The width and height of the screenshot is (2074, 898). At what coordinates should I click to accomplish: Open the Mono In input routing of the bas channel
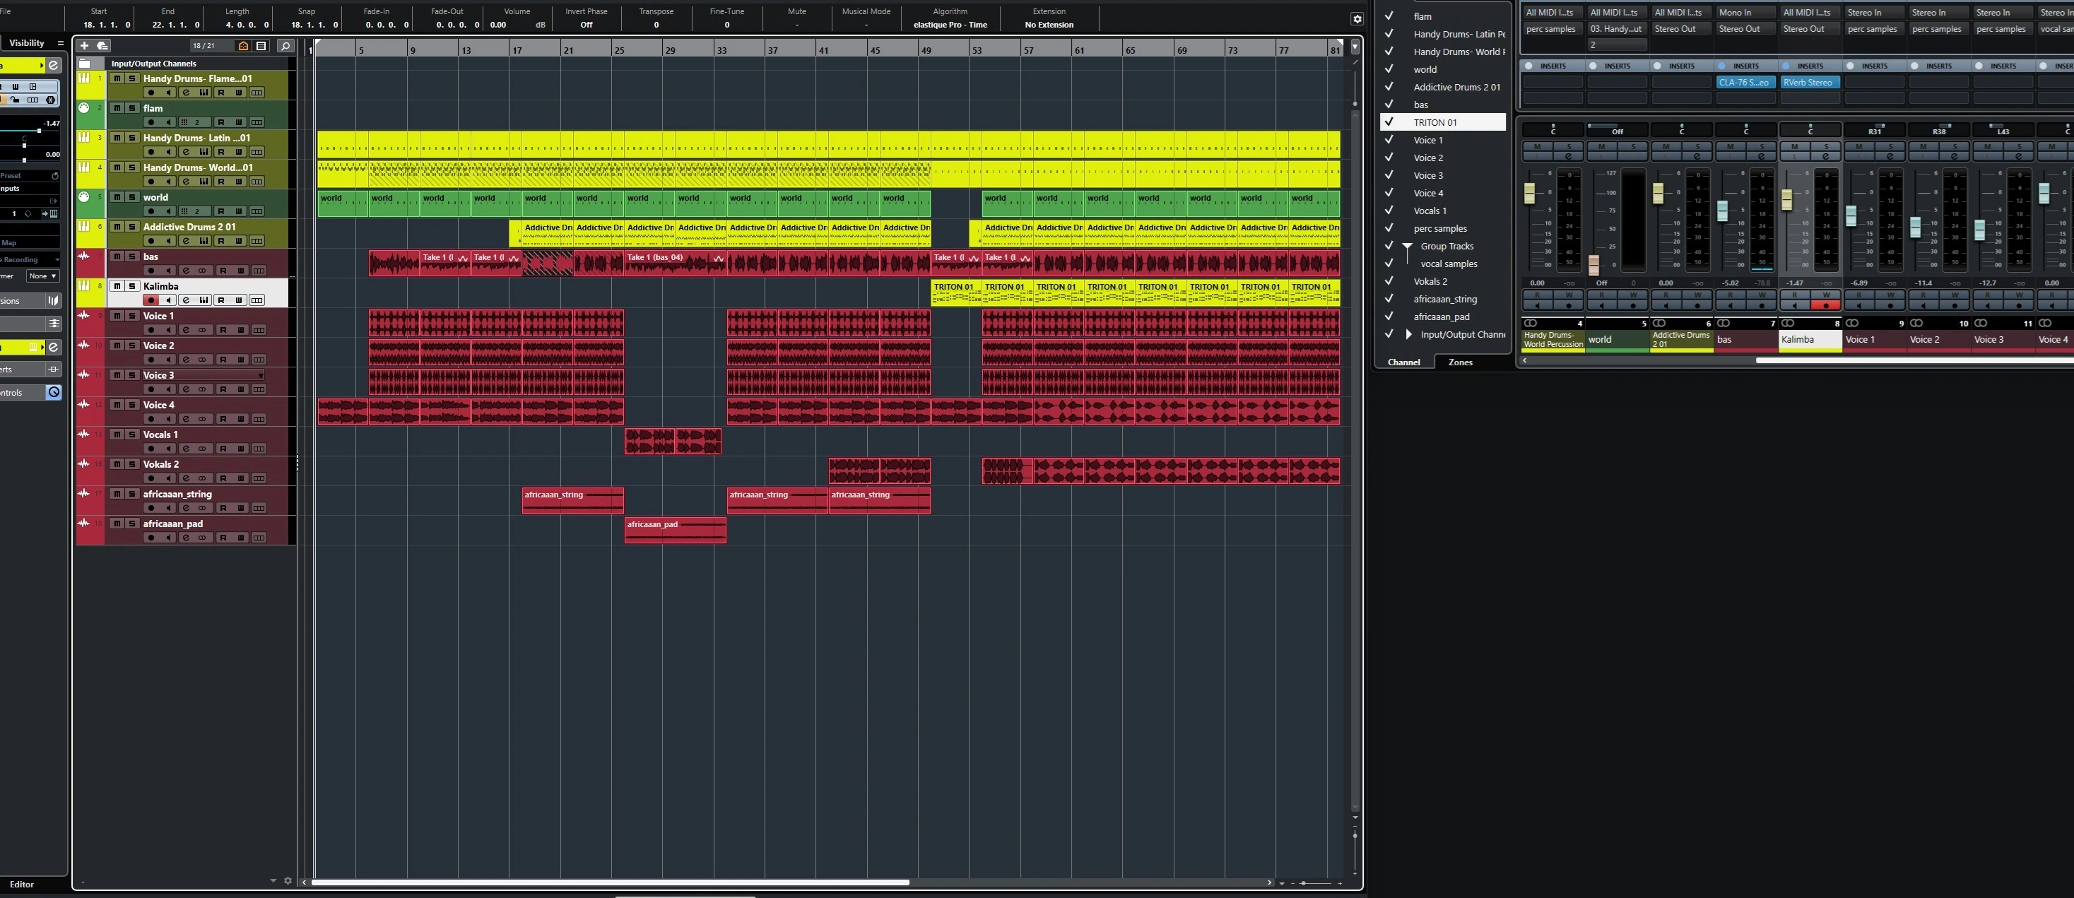[1745, 12]
